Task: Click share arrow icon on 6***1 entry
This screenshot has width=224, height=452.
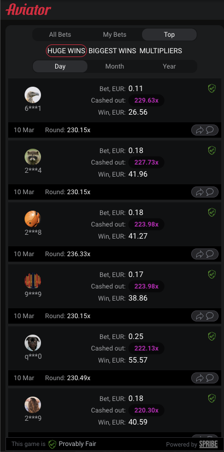Action: pyautogui.click(x=199, y=131)
